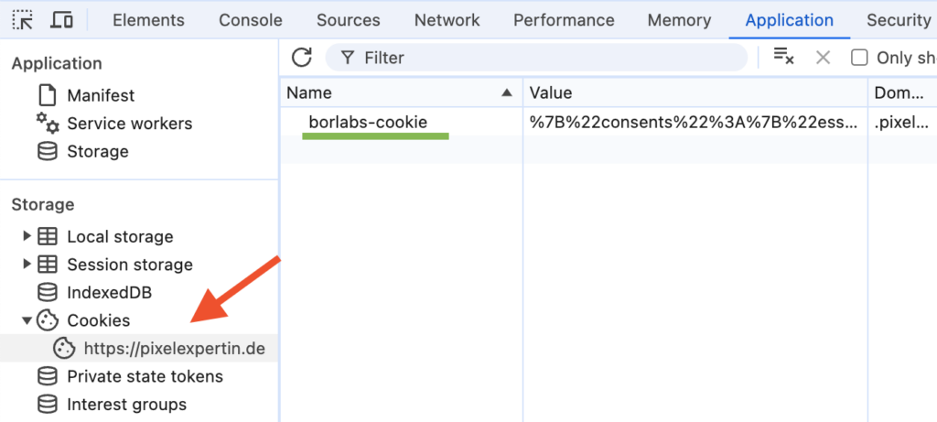This screenshot has height=422, width=937.
Task: Switch to the Console tab
Action: (251, 20)
